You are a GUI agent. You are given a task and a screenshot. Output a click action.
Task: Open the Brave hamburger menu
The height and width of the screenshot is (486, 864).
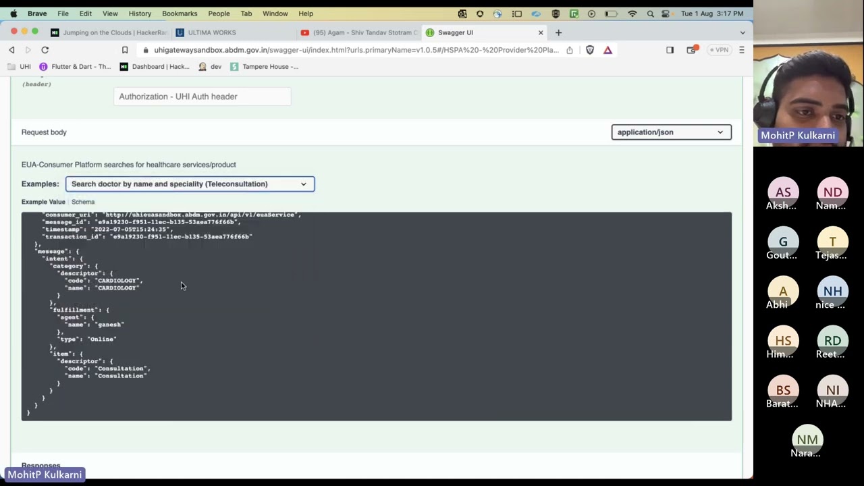pyautogui.click(x=741, y=50)
